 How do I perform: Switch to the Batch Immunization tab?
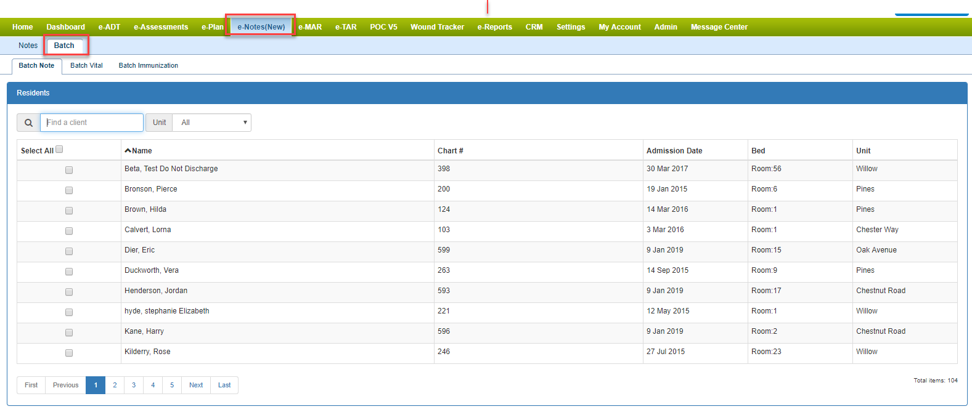pos(148,65)
